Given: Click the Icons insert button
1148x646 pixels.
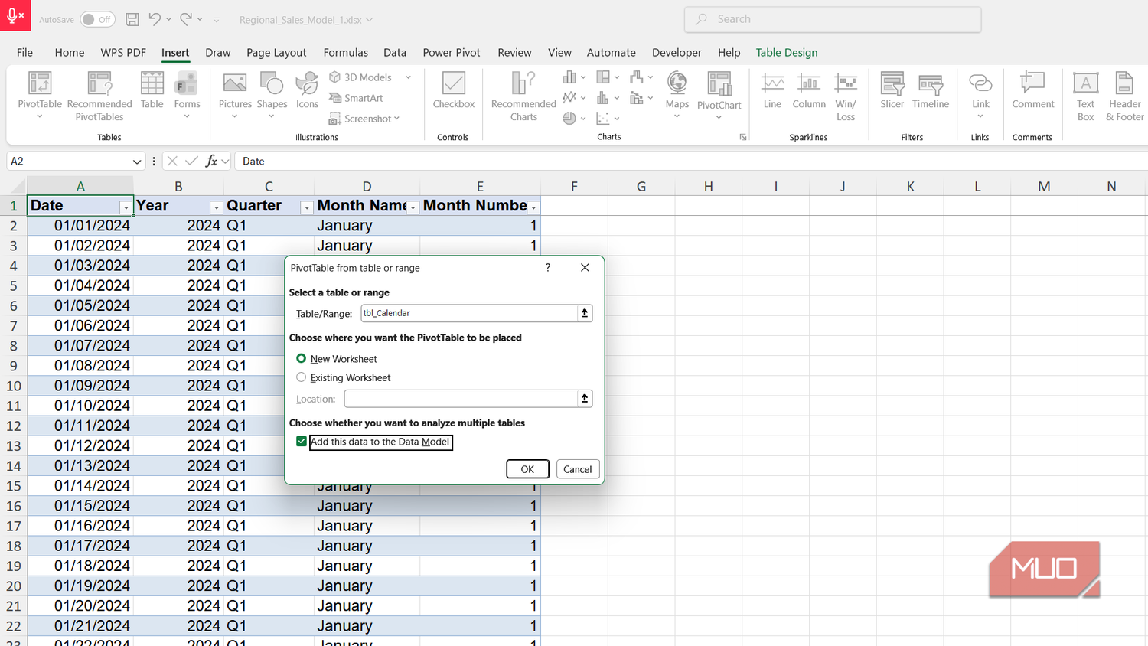Looking at the screenshot, I should coord(307,90).
